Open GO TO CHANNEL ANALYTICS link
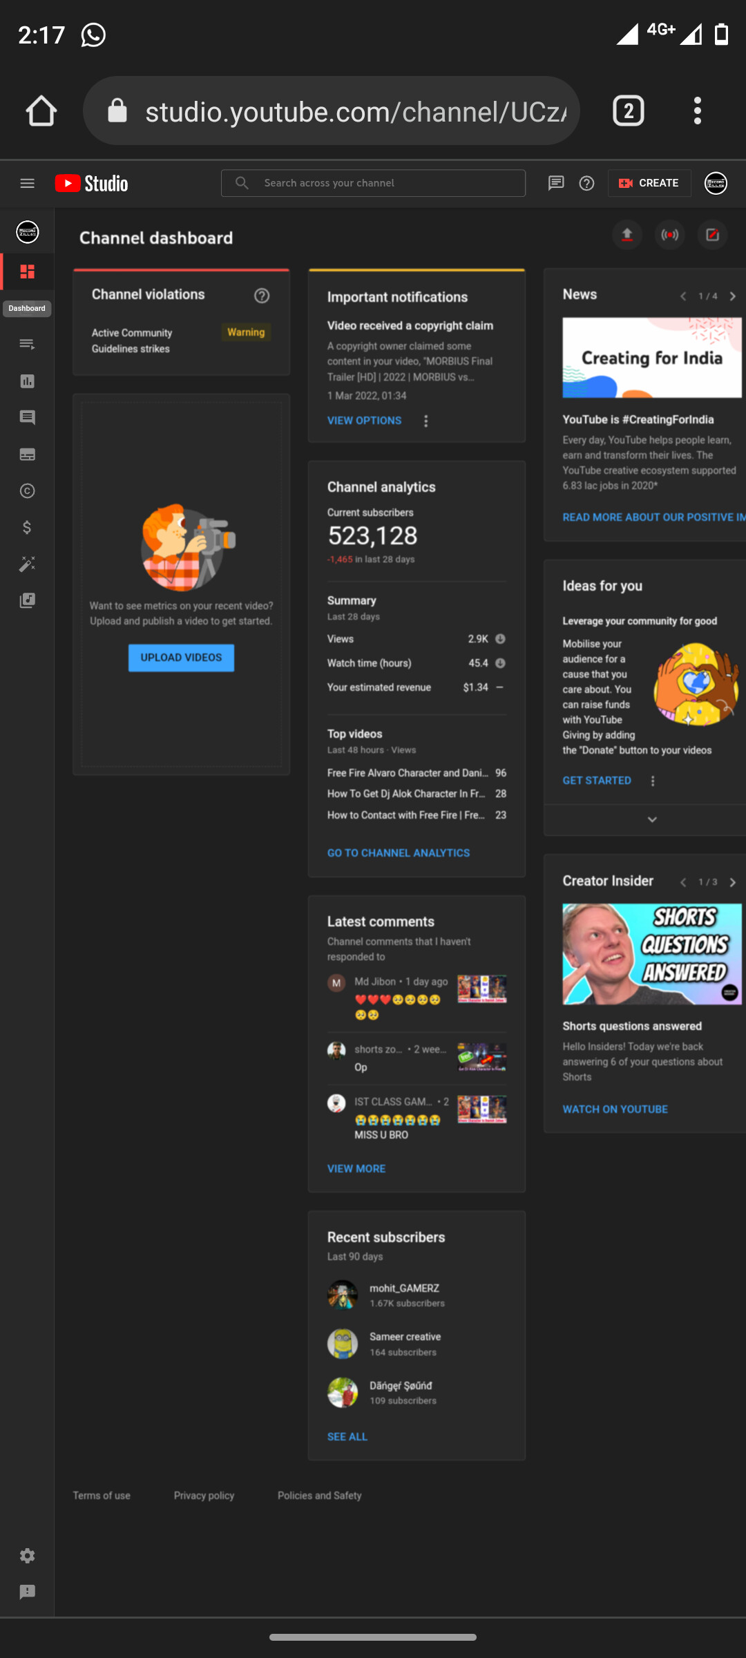Viewport: 746px width, 1658px height. (x=399, y=853)
